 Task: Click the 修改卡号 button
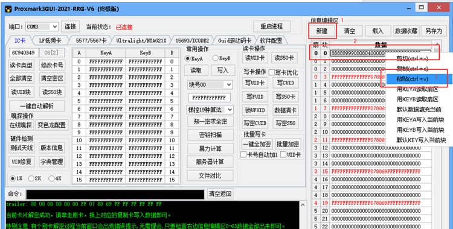tap(52, 65)
